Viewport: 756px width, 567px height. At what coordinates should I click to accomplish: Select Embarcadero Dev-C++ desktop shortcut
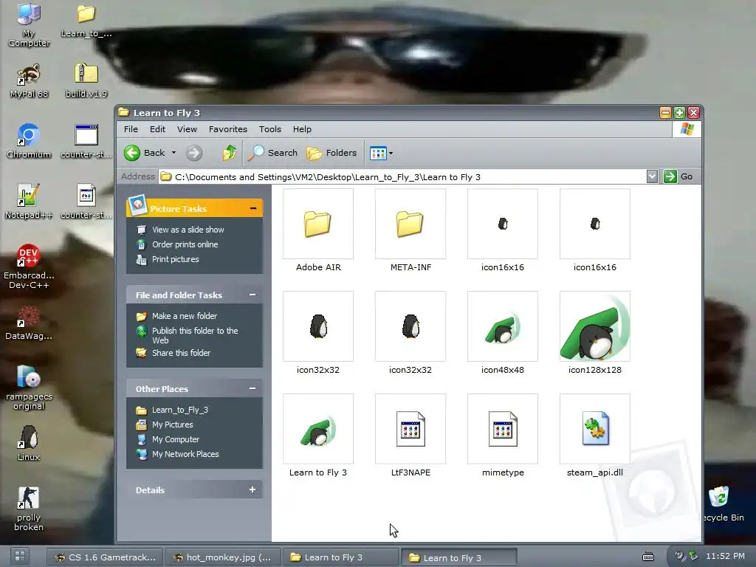[x=29, y=266]
